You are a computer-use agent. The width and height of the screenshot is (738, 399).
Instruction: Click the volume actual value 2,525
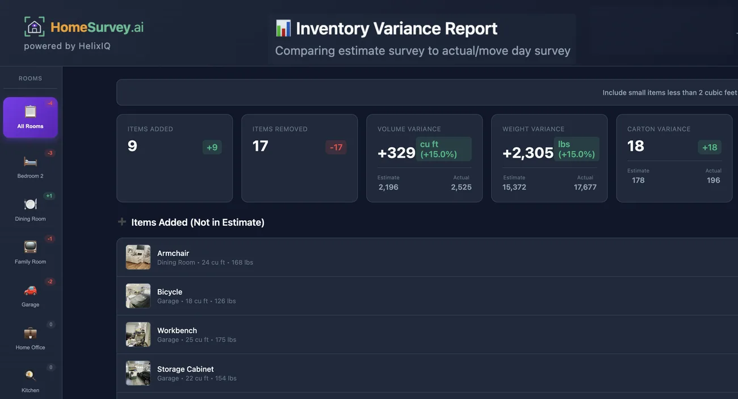click(x=462, y=187)
